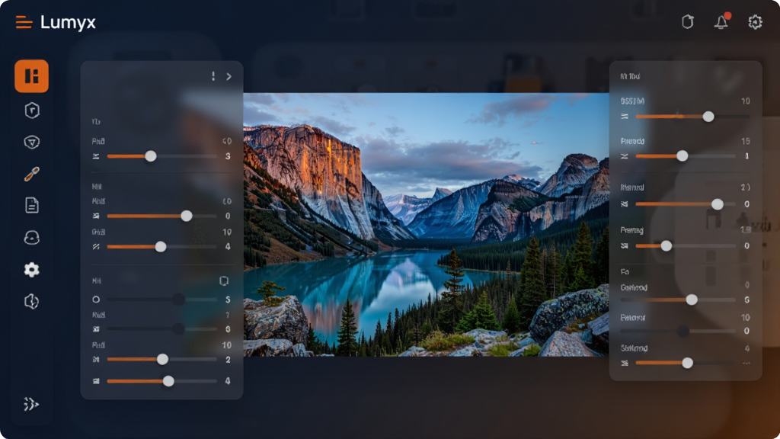Toggle the circle icon beside dimmed left slider
This screenshot has height=439, width=780.
[96, 300]
